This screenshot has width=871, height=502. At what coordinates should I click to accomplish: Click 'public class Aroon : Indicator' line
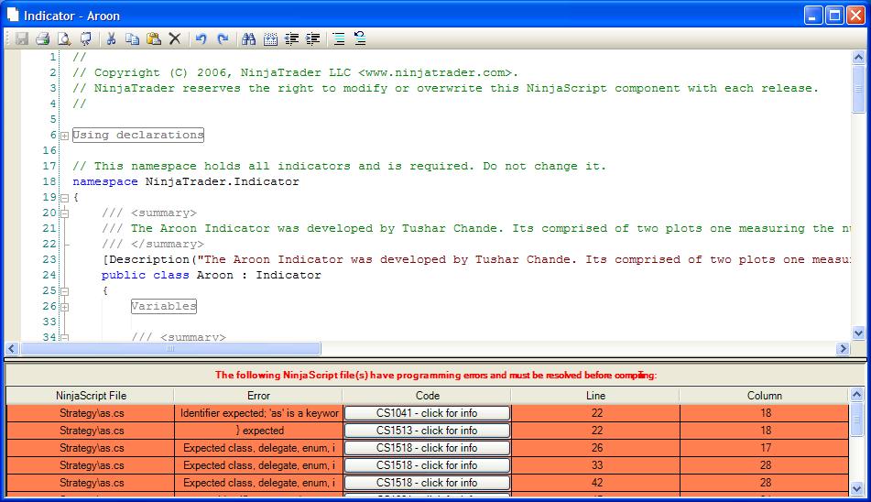tap(211, 275)
